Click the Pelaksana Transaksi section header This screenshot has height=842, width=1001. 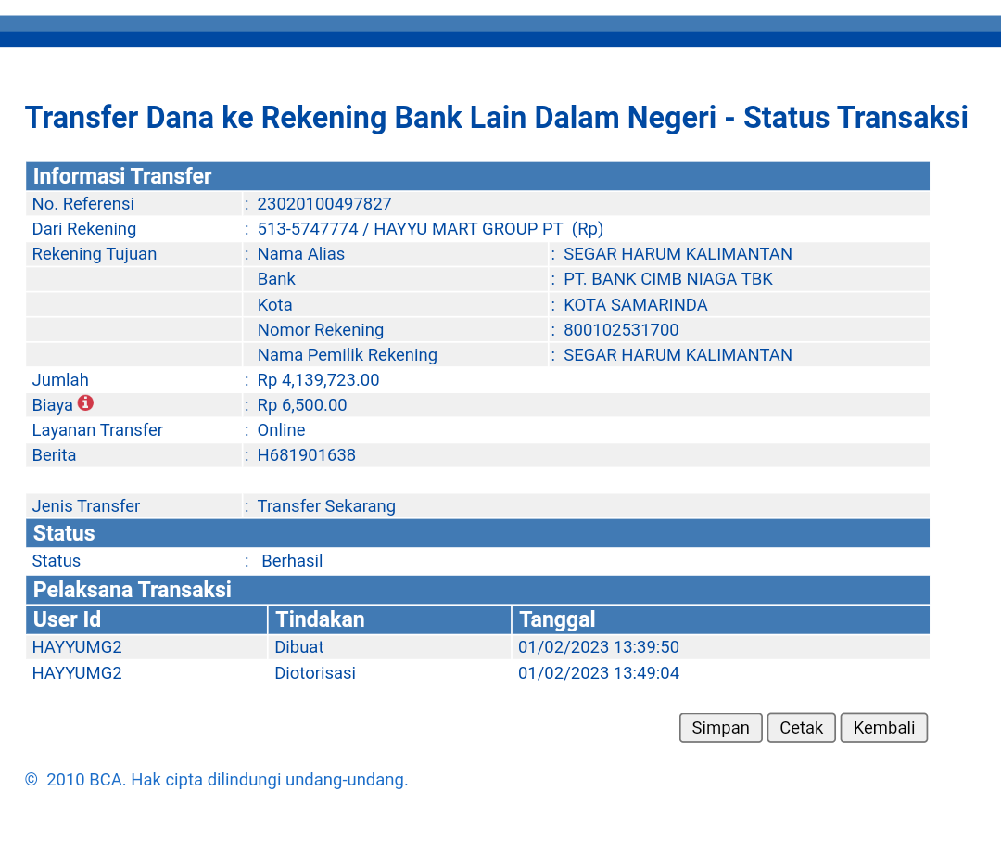133,590
